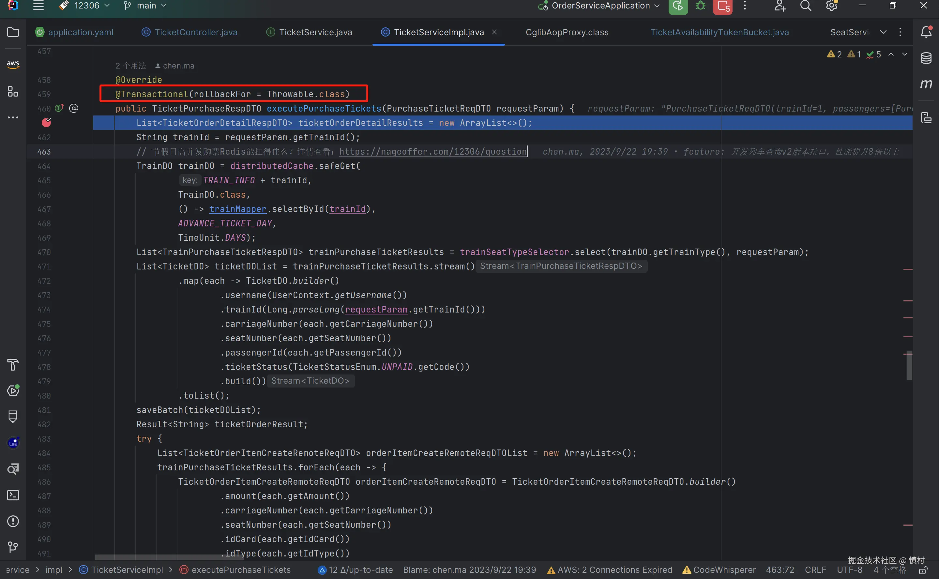The width and height of the screenshot is (939, 579).
Task: Switch to TicketController.java tab
Action: pyautogui.click(x=196, y=32)
